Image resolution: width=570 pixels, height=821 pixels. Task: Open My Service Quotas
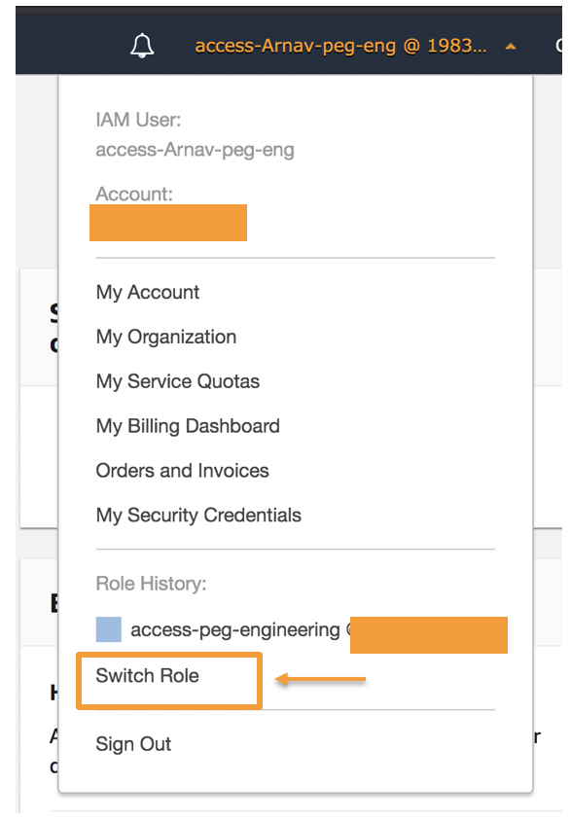(x=177, y=381)
